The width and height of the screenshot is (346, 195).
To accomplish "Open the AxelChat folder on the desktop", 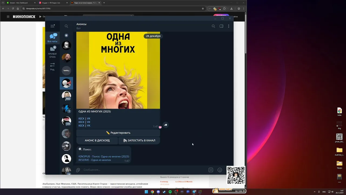I will 340,152.
